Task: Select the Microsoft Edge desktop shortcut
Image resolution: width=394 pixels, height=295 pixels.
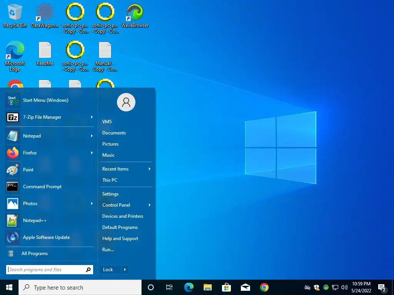Action: (x=15, y=56)
